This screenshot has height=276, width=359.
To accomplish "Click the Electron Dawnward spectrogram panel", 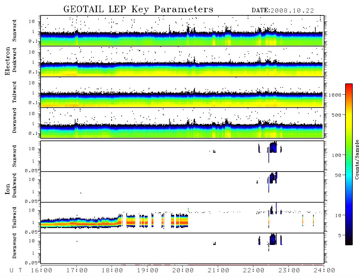I will pos(182,123).
